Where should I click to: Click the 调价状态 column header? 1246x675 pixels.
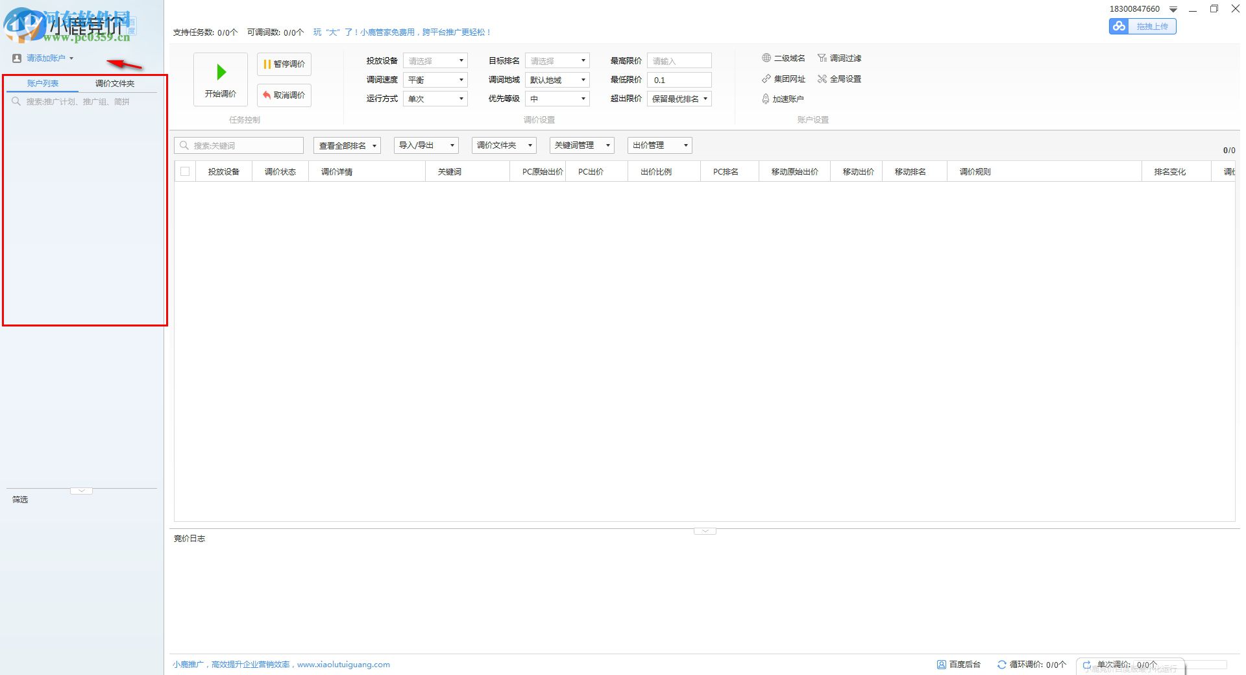tap(280, 172)
